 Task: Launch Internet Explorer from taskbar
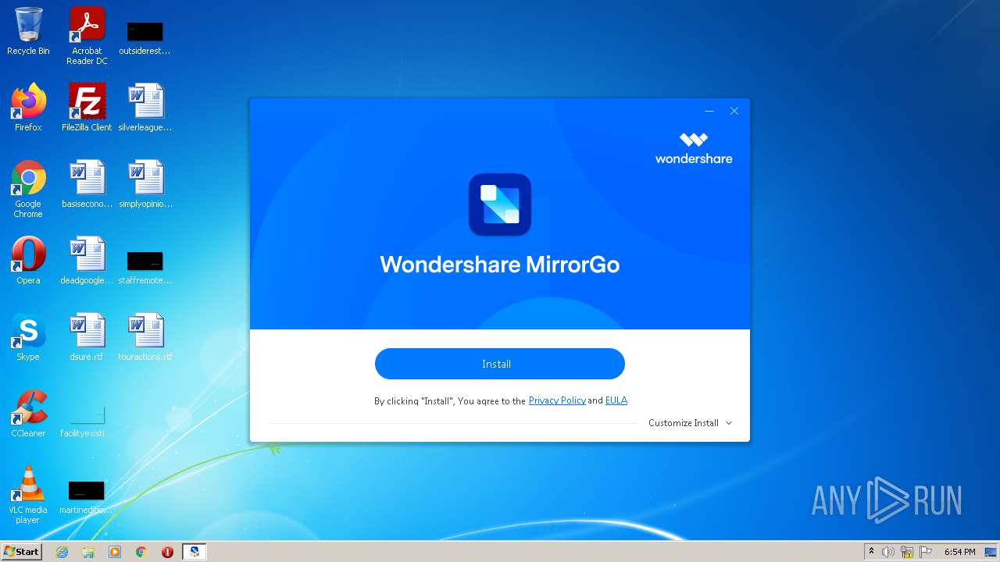[x=62, y=552]
